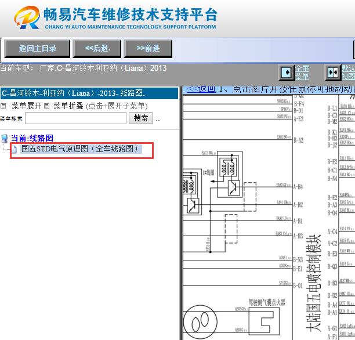The height and width of the screenshot is (340, 355).
Task: Click the 当前车型 breadcrumb text
Action: click(84, 68)
